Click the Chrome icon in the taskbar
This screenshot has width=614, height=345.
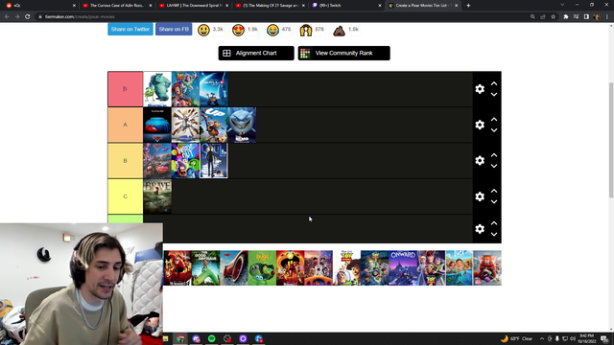pos(180,338)
